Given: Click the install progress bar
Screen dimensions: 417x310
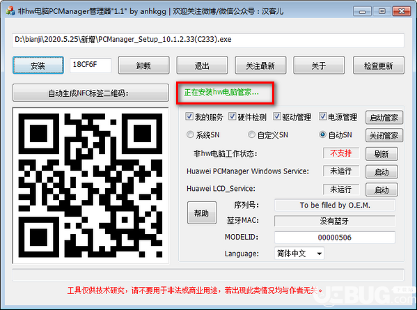Looking at the screenshot, I should coord(208,275).
